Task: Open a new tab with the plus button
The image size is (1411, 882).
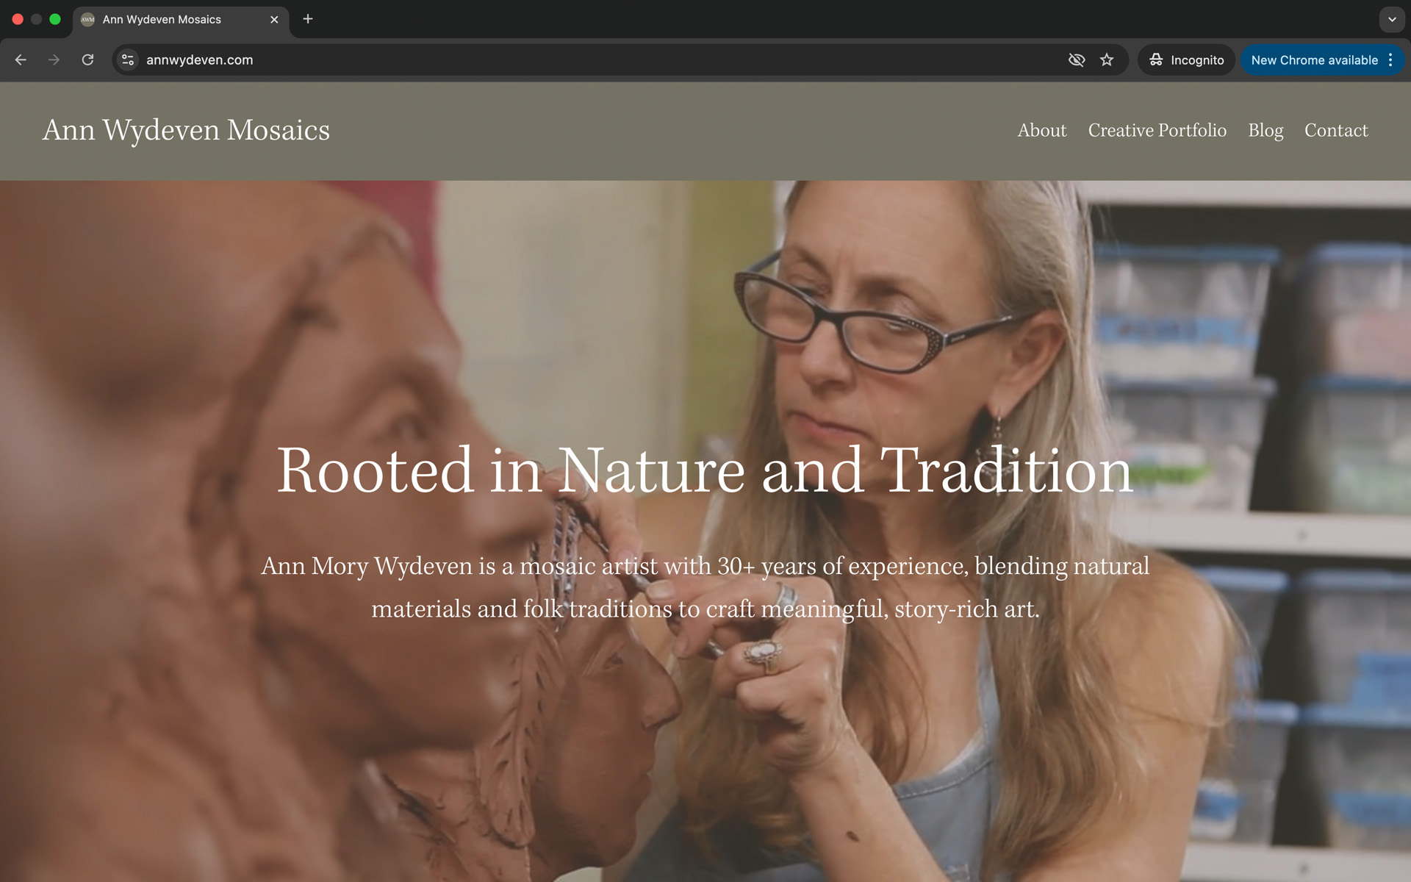Action: 308,19
